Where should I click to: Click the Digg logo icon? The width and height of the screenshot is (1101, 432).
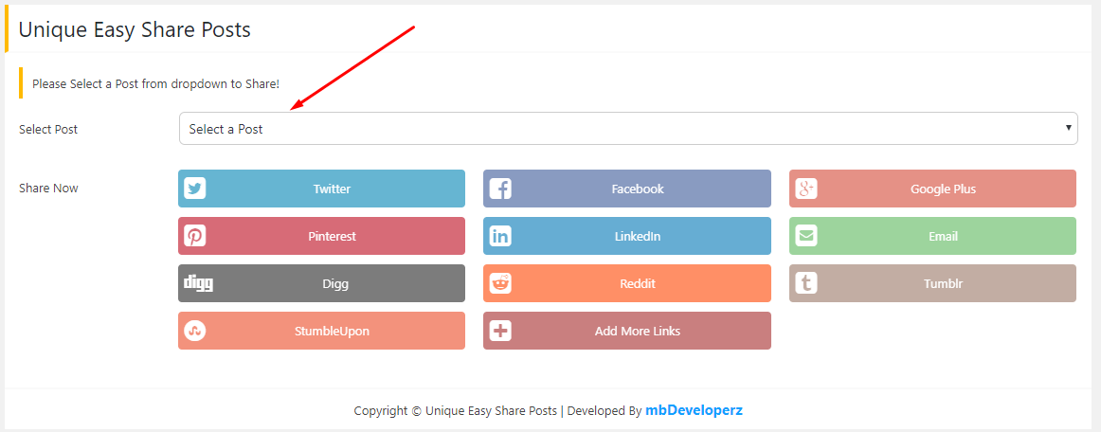(198, 283)
